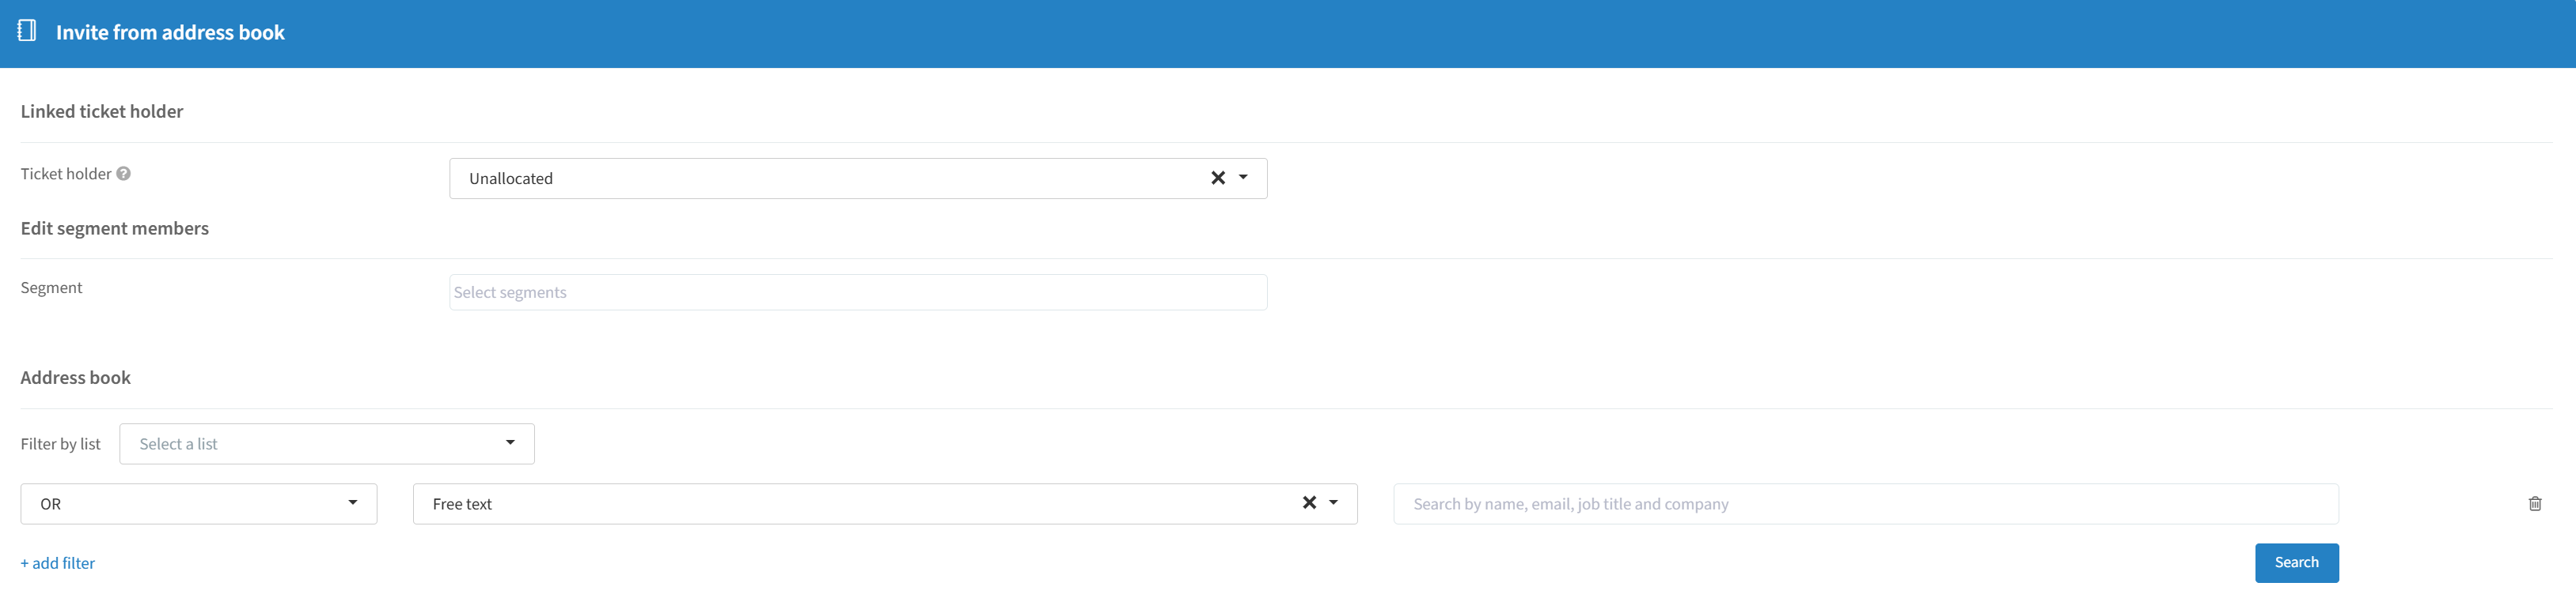Click the Ticket holder label text
Screen dimensions: 2576x609
coord(66,174)
